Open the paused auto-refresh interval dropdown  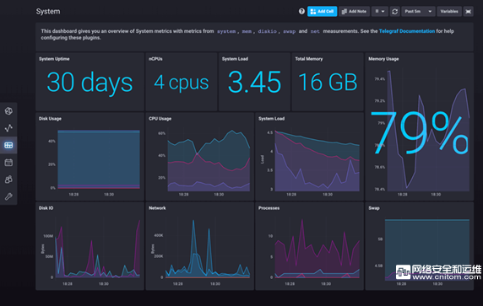(379, 11)
